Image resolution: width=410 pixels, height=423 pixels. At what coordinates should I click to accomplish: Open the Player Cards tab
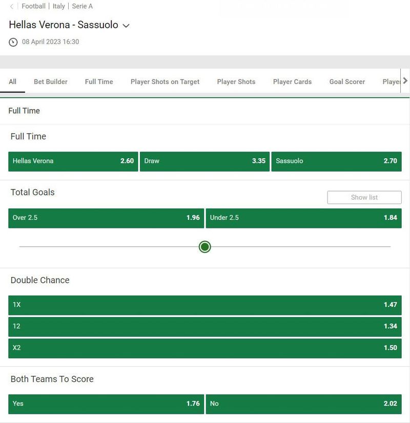292,81
